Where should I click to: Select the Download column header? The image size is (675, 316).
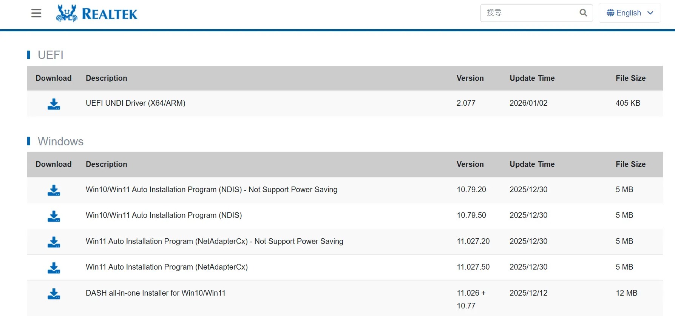click(53, 78)
